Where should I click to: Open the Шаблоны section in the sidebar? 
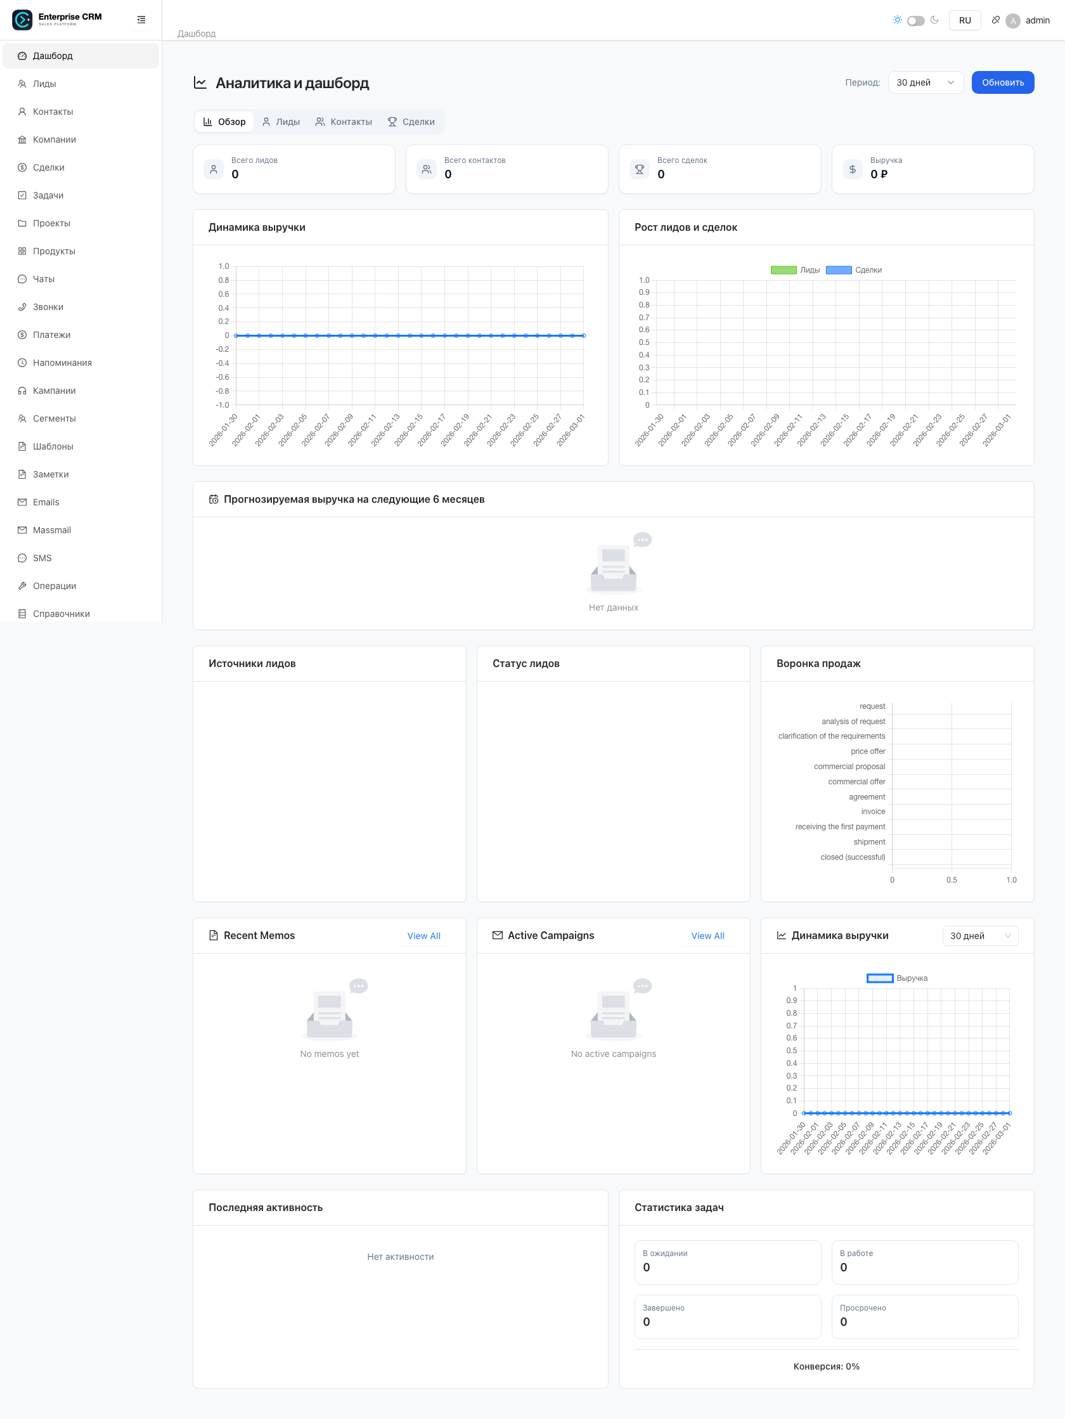[x=53, y=446]
